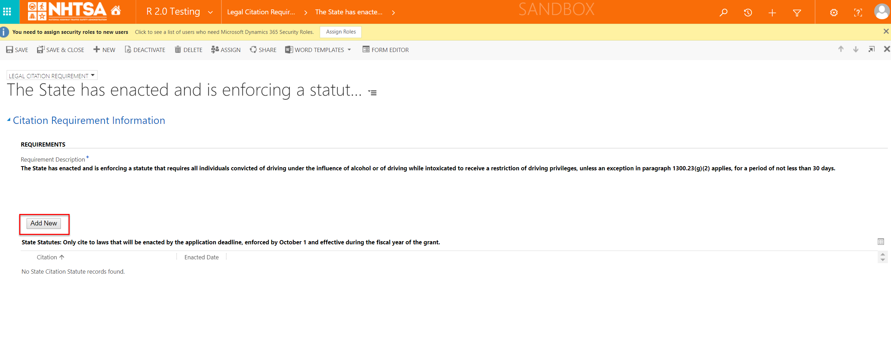Click the plus quick create icon
Screen dimensions: 891x356
click(772, 13)
